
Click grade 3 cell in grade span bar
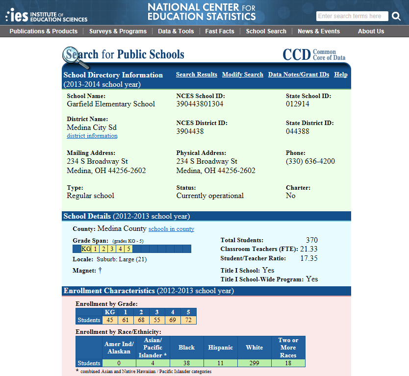click(112, 249)
